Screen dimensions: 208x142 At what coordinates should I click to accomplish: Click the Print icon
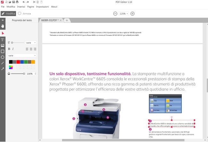(17, 2)
